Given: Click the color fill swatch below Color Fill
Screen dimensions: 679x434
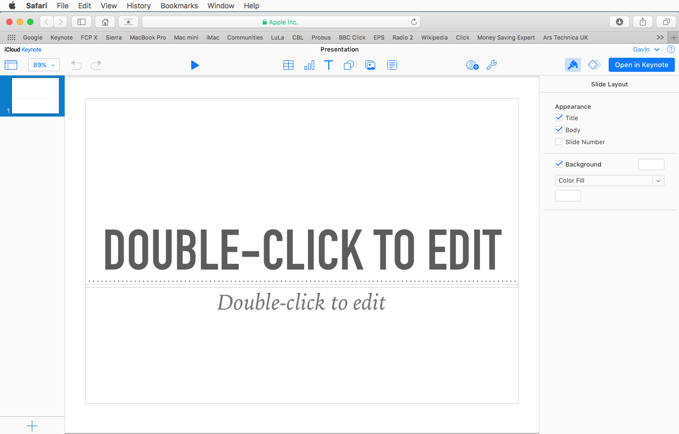Looking at the screenshot, I should click(568, 196).
